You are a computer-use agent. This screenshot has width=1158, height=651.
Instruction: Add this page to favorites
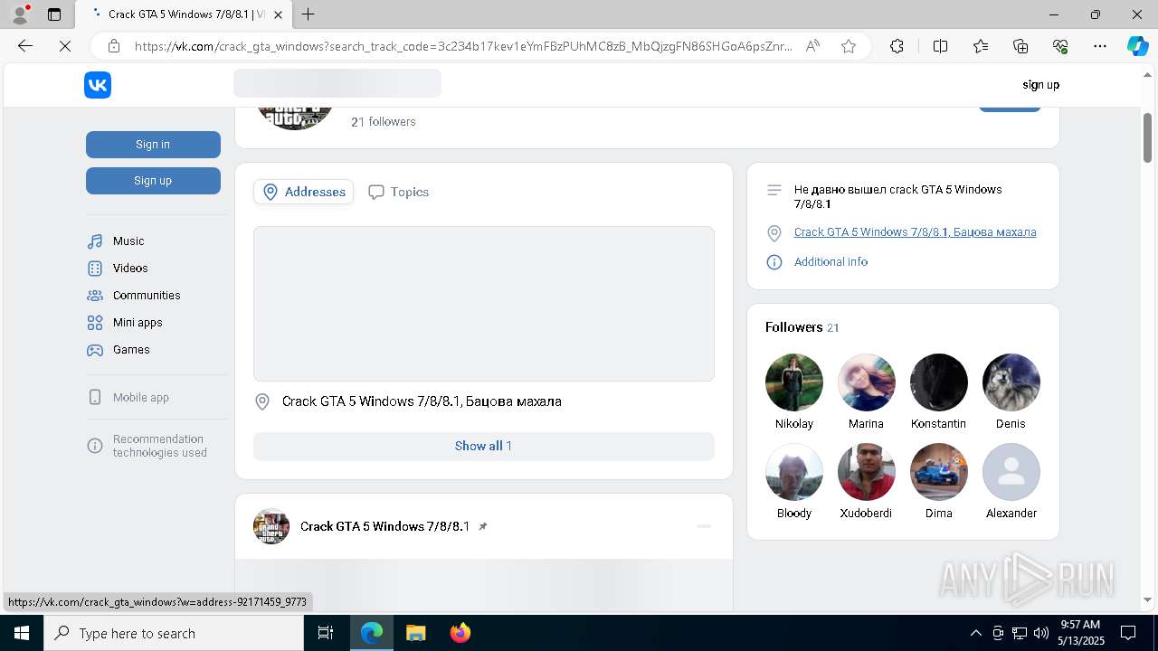coord(849,46)
